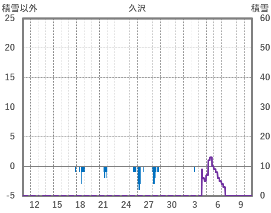The width and height of the screenshot is (271, 213).
Task: Click the small blue bar near day 3
Action: pyautogui.click(x=194, y=169)
